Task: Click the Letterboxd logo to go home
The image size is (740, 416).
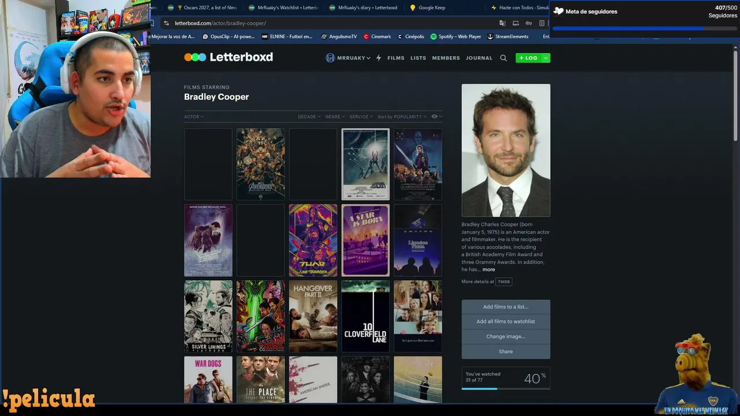Action: tap(228, 57)
